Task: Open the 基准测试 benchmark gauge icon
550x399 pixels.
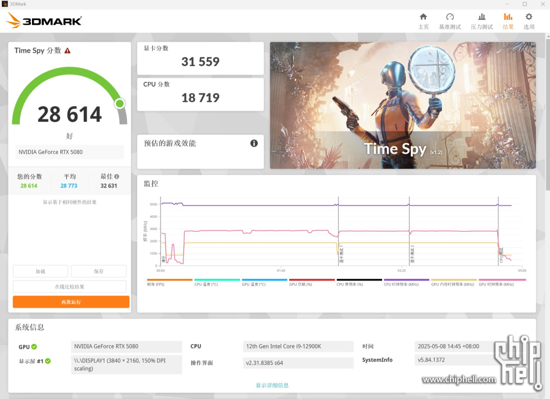Action: click(x=449, y=17)
